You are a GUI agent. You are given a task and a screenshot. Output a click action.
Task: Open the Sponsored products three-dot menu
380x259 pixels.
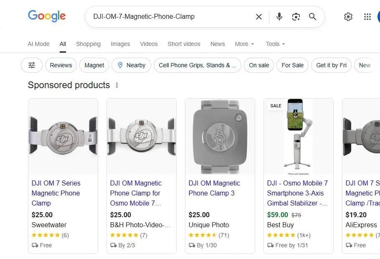tap(117, 85)
